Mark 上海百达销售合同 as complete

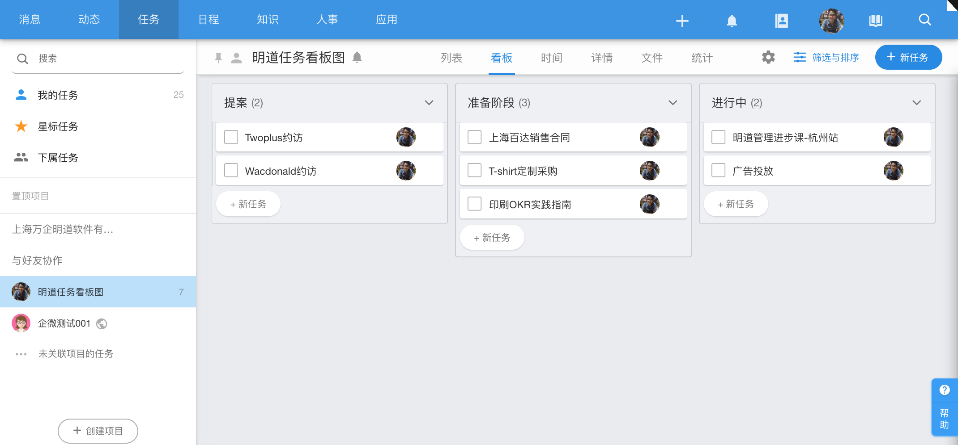click(474, 137)
